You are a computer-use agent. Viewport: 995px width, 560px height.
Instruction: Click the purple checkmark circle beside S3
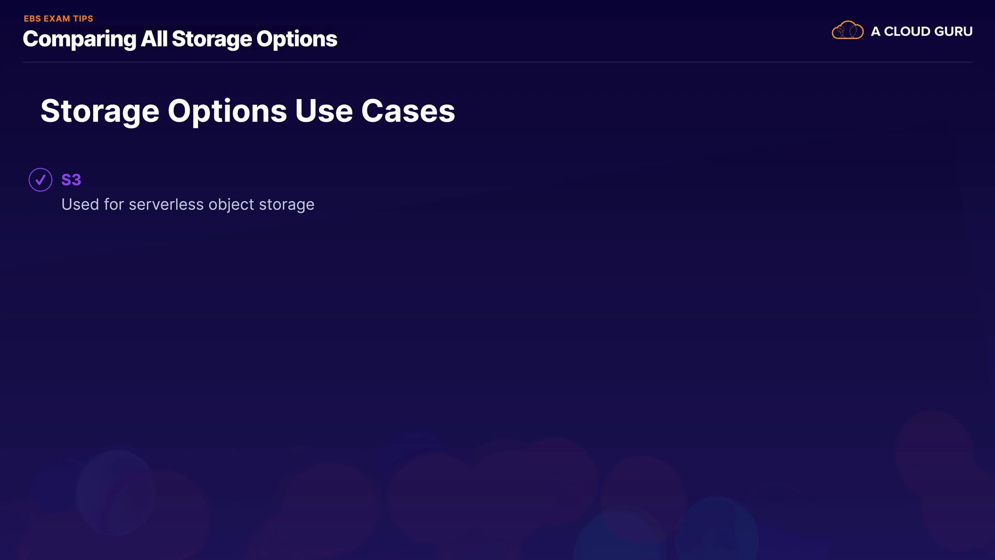[x=40, y=180]
